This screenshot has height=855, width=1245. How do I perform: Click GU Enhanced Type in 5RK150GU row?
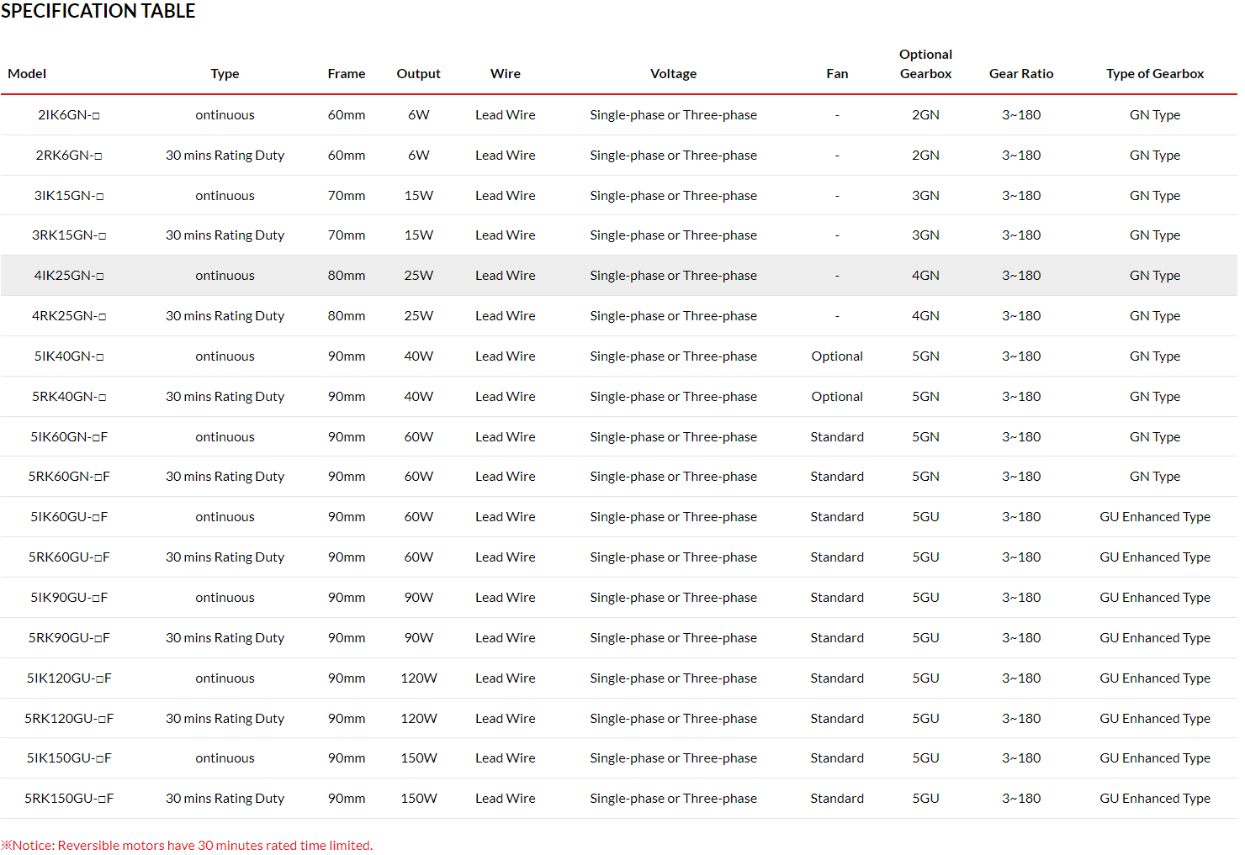click(x=1155, y=799)
